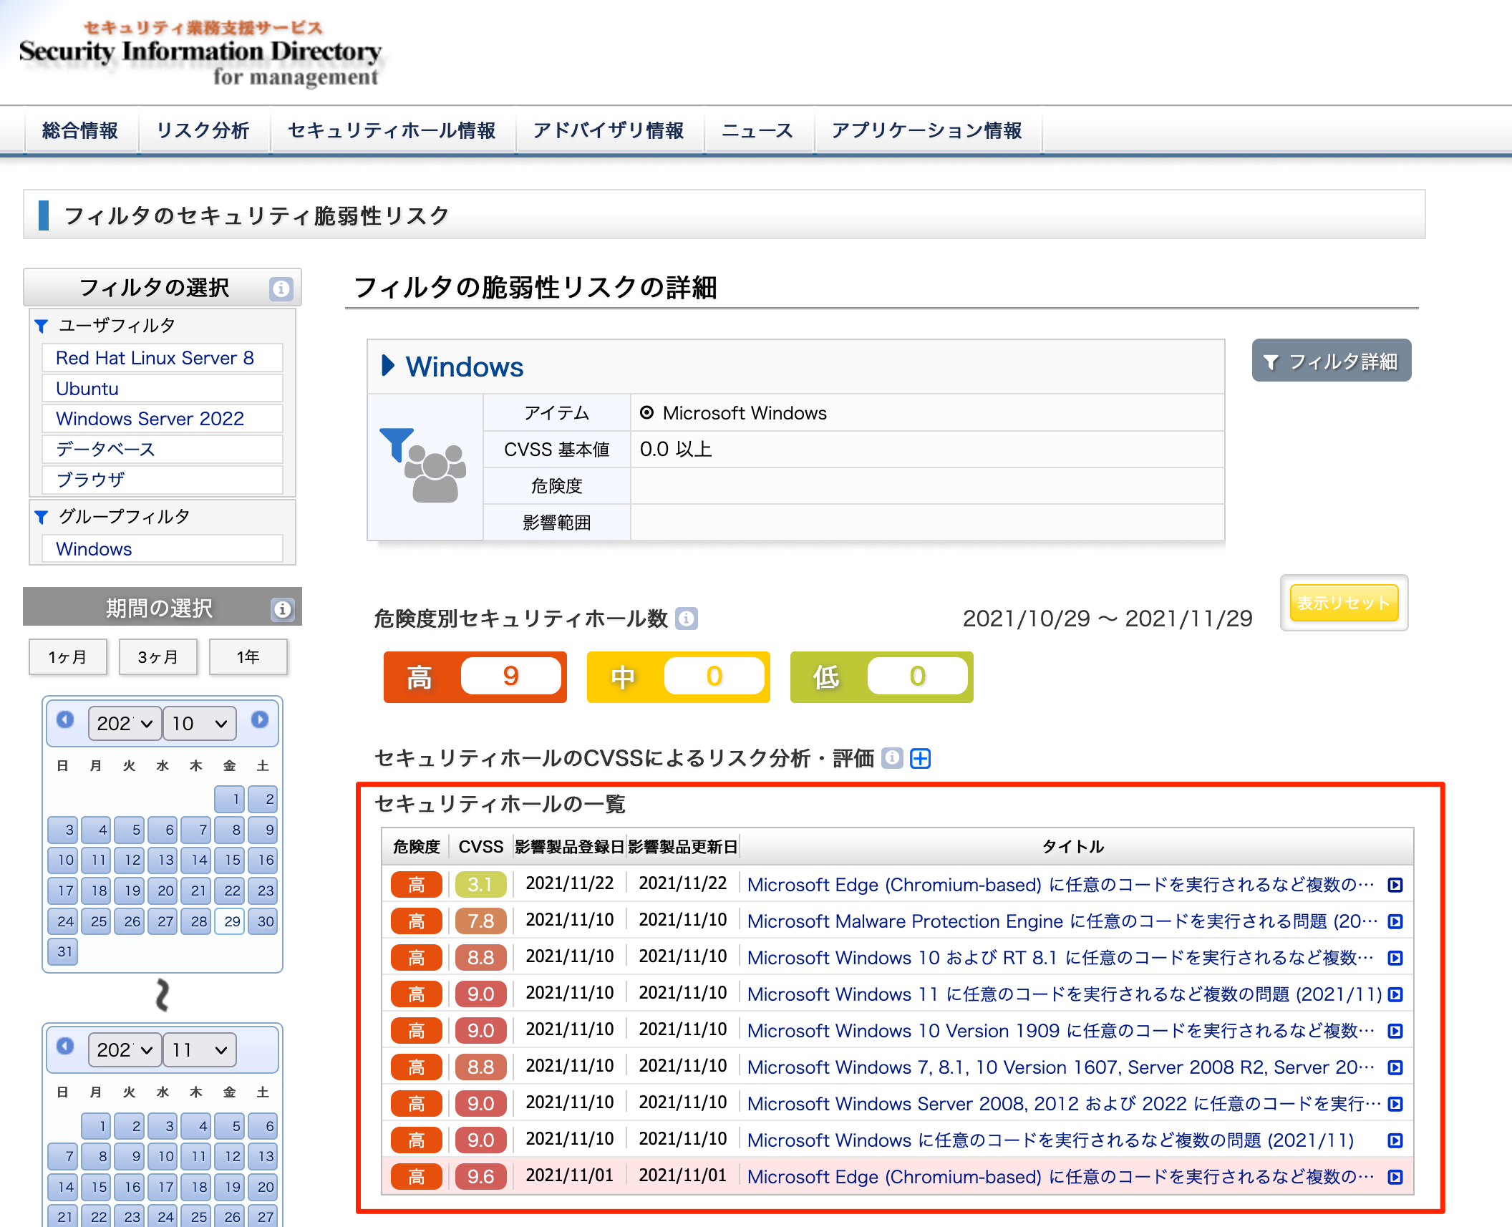Click the filter group users icon
This screenshot has width=1512, height=1227.
tap(423, 465)
